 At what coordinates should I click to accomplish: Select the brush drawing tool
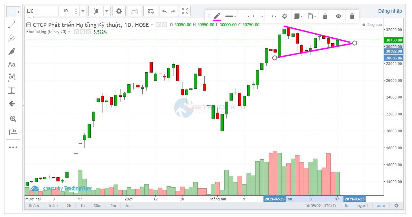click(x=12, y=51)
